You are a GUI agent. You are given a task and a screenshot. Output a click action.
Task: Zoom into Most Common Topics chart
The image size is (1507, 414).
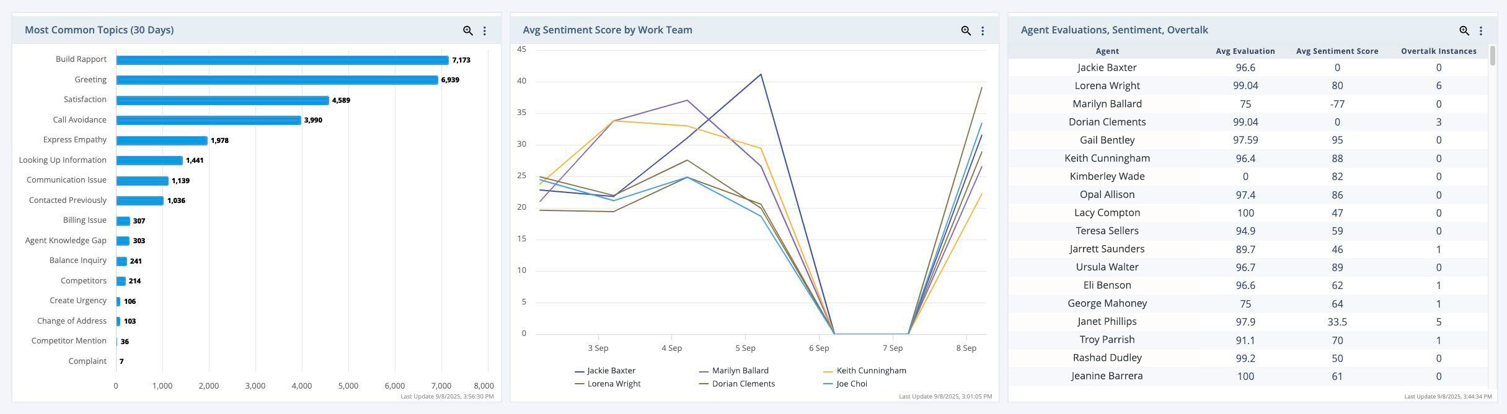pos(468,30)
